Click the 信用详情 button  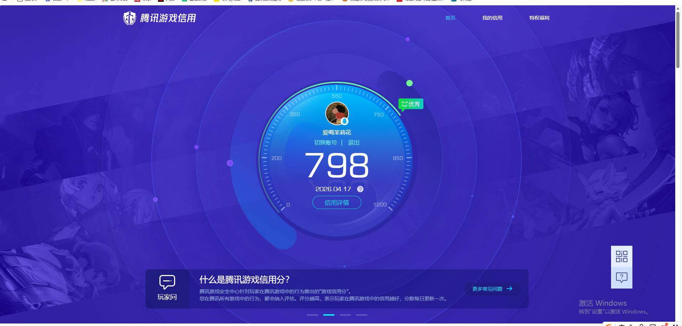(337, 202)
